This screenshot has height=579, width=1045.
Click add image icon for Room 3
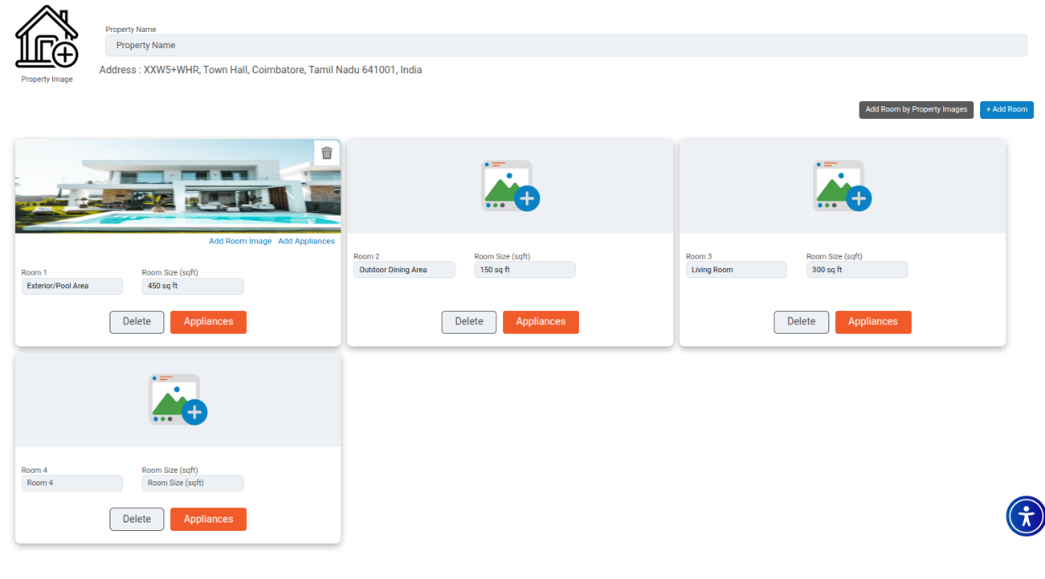842,185
